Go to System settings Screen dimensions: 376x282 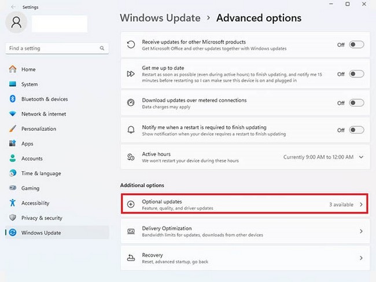click(57, 84)
